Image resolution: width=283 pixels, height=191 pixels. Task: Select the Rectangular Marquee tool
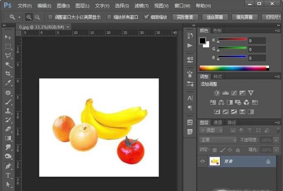pos(8,46)
